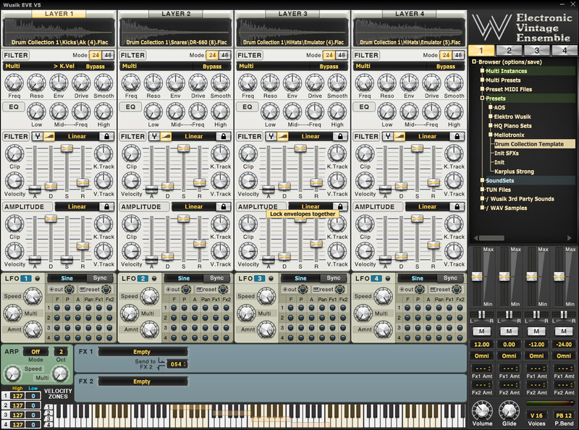
Task: Enable the EQ button on Layer 3
Action: click(x=247, y=107)
